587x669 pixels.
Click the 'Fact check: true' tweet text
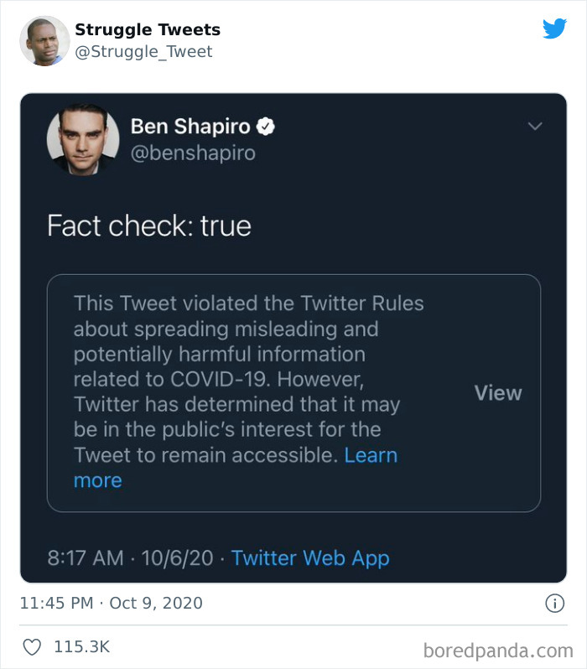click(149, 226)
